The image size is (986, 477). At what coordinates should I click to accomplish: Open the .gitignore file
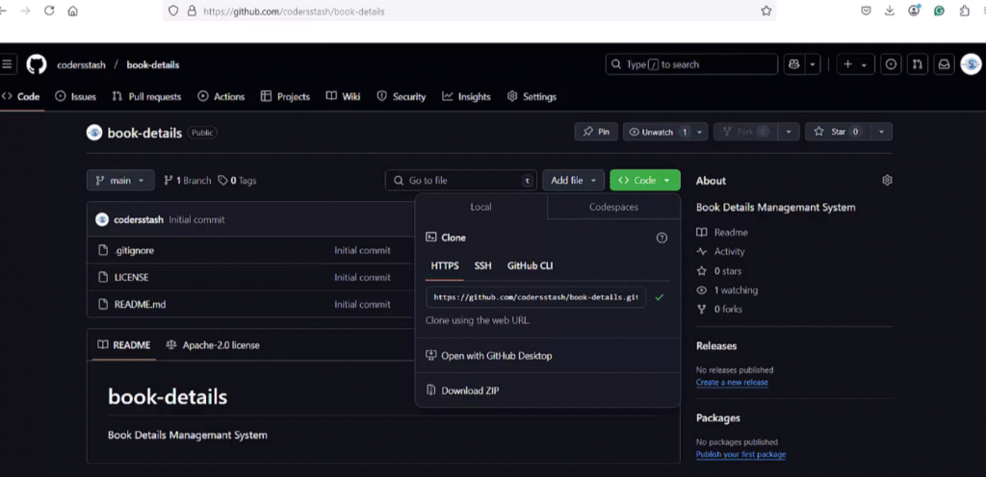134,250
